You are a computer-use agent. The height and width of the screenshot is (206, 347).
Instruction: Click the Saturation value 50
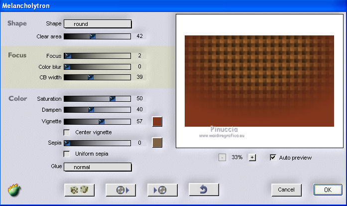[139, 98]
